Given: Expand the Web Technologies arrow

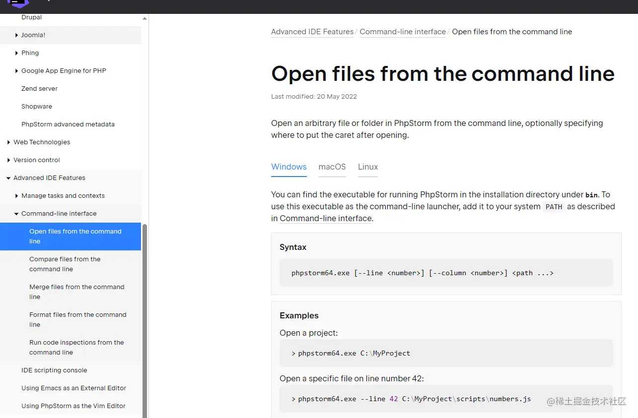Looking at the screenshot, I should (x=9, y=142).
